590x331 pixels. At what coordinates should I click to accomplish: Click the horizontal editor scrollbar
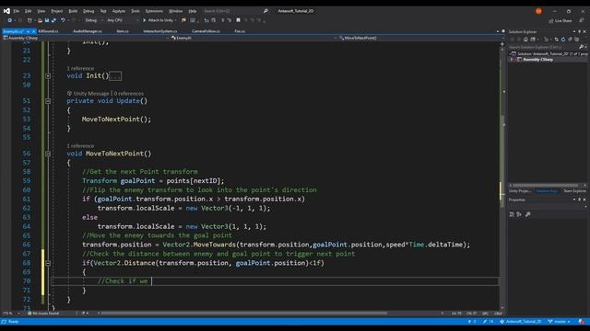[x=244, y=313]
